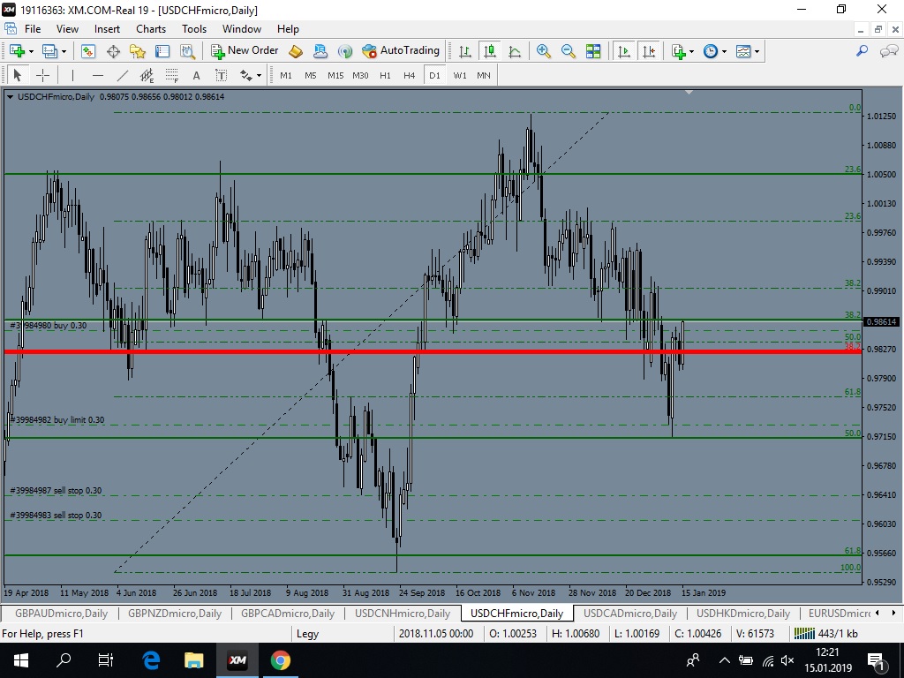Expand the Templates dropdown
Viewport: 904px width, 678px height.
point(757,51)
